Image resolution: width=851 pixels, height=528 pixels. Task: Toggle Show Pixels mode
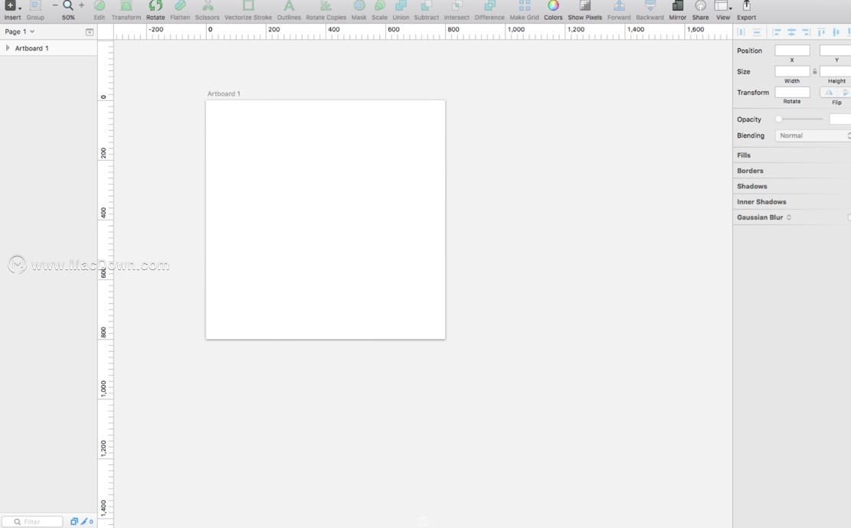[x=584, y=6]
